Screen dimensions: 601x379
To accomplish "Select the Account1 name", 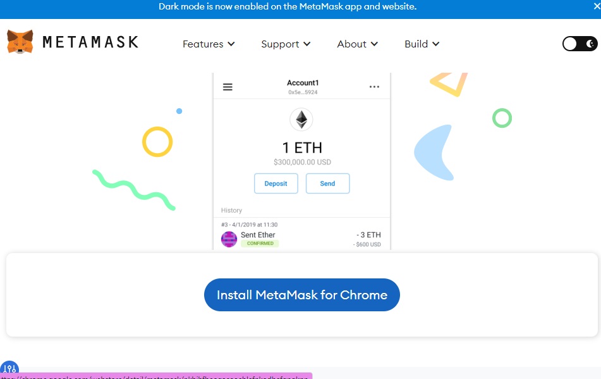I will 303,82.
